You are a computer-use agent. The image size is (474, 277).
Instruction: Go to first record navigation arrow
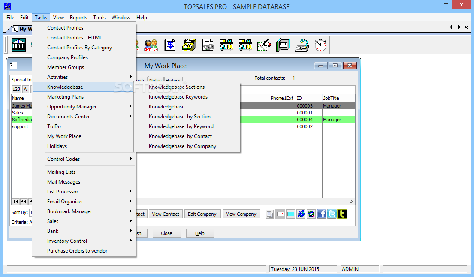(x=16, y=201)
